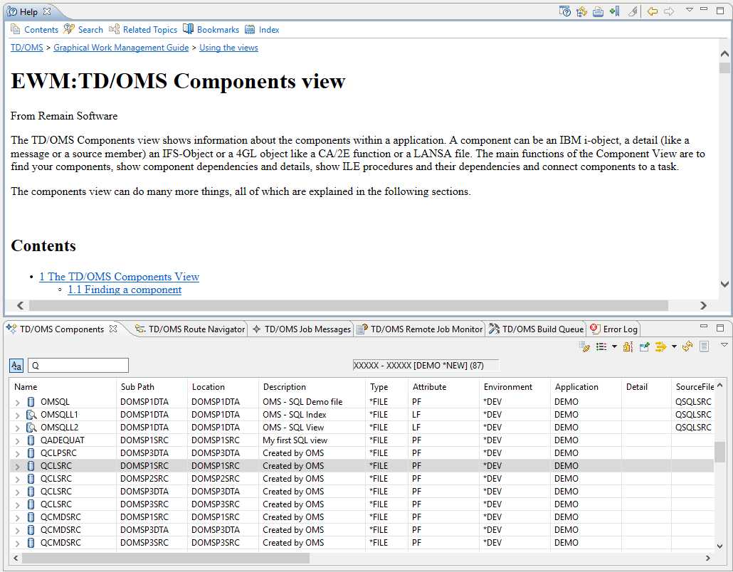
Task: Close the TD/OMS Components tab
Action: coord(113,329)
